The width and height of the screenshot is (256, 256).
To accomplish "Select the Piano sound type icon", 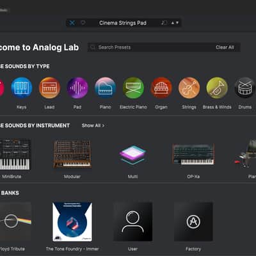I will (x=105, y=88).
